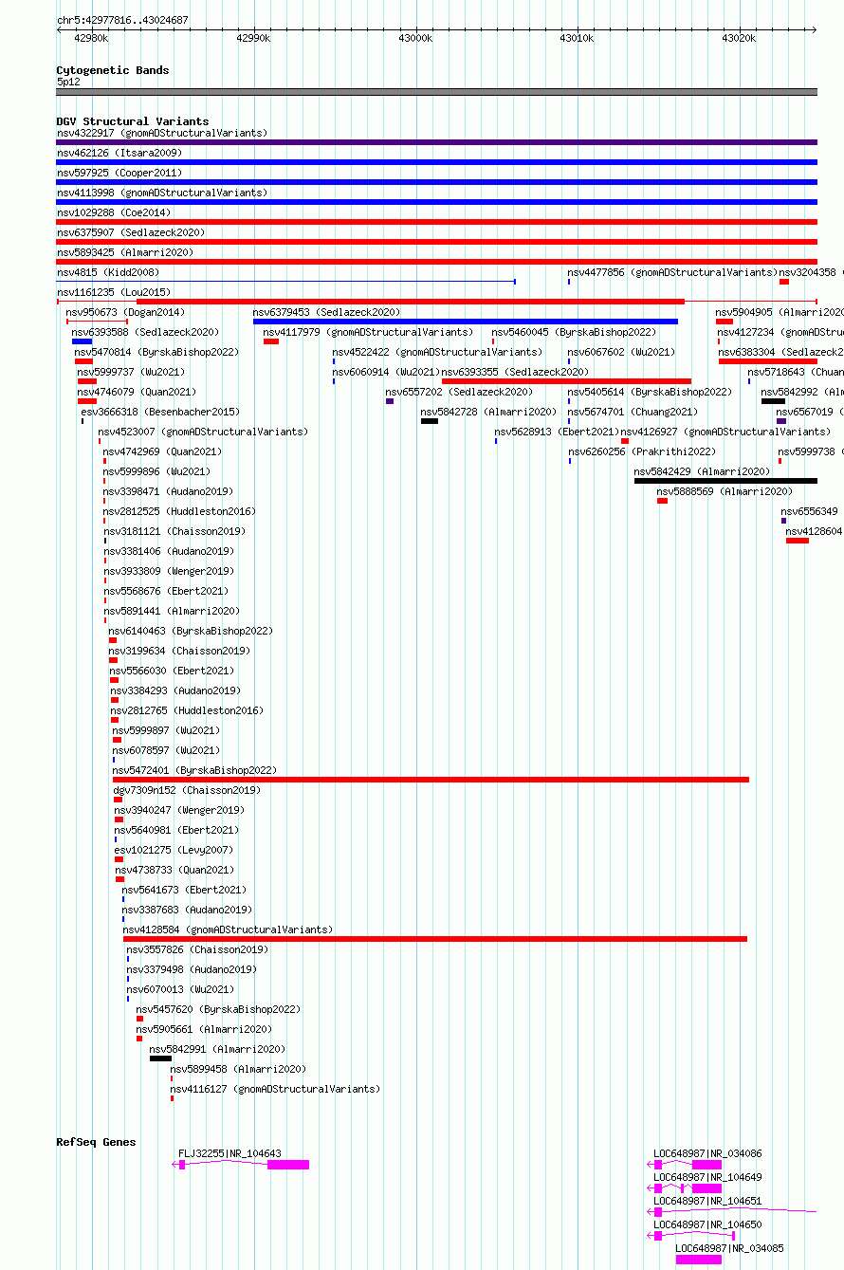Click nsv6260256 (Prakrithi2022) label
The width and height of the screenshot is (844, 1270).
coord(642,451)
